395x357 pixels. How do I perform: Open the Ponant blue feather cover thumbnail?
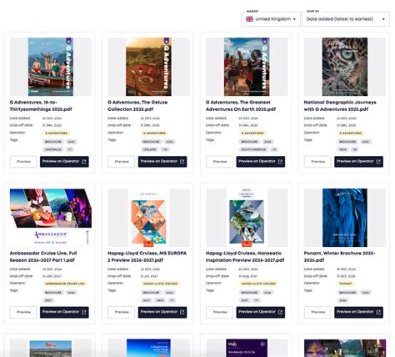click(345, 218)
